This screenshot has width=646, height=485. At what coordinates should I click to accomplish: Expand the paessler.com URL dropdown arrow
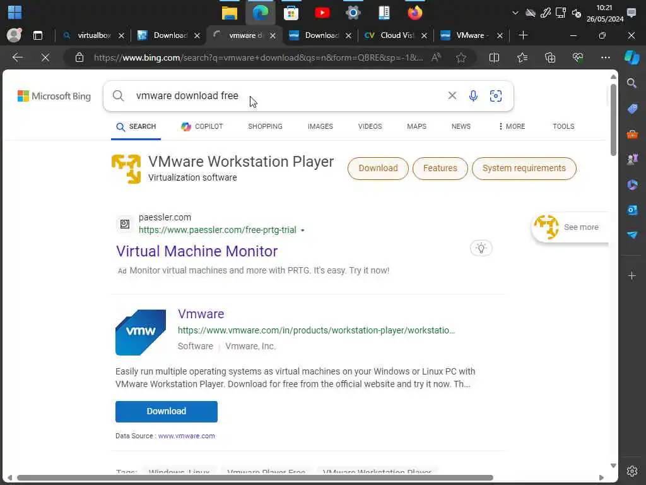[x=302, y=231]
